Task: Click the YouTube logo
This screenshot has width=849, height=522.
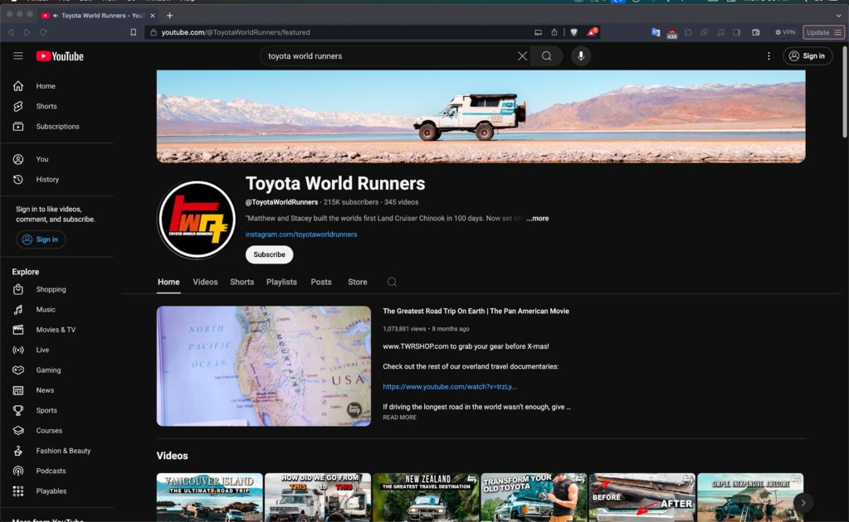Action: pos(60,56)
